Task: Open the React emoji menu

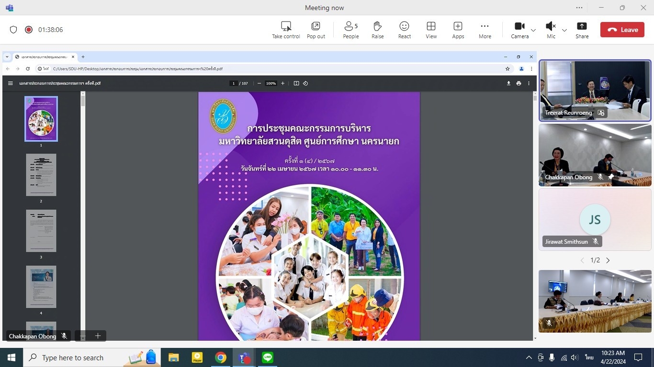Action: (x=405, y=30)
